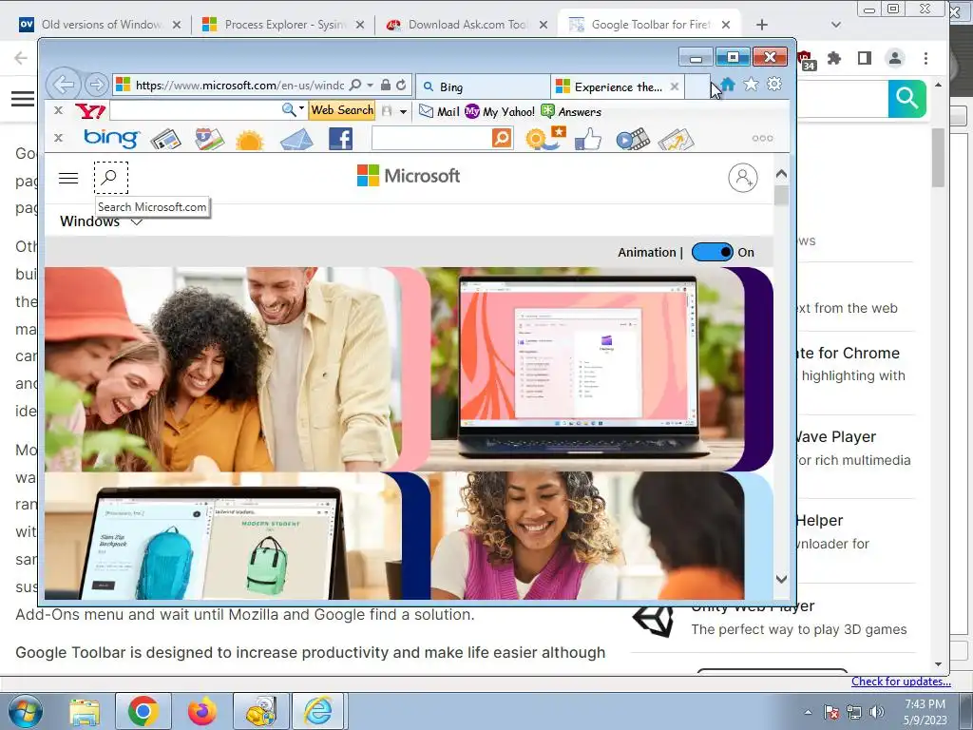Open Yahoo toolbar search dropdown arrow
The height and width of the screenshot is (730, 973).
[301, 108]
